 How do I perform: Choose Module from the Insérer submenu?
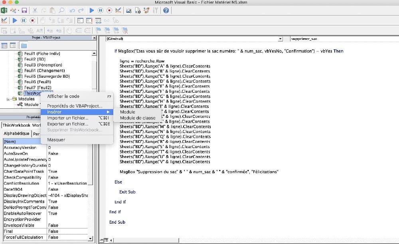pos(128,112)
